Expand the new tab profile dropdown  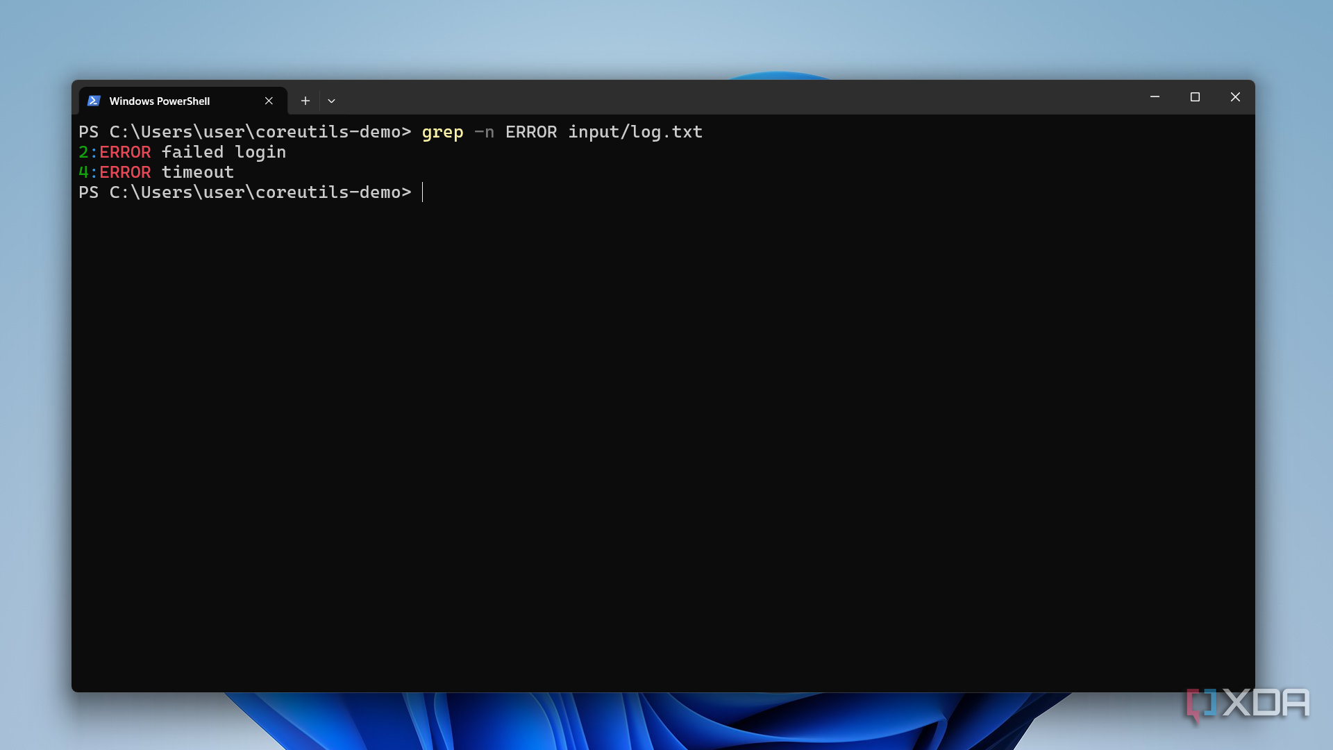coord(331,101)
